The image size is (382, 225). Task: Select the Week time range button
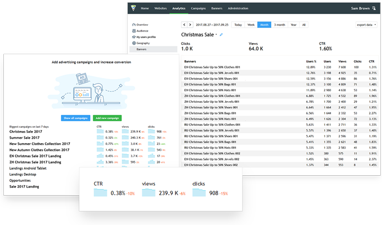(x=251, y=25)
